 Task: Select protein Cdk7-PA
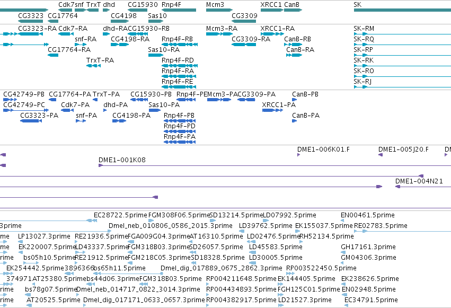[x=67, y=110]
